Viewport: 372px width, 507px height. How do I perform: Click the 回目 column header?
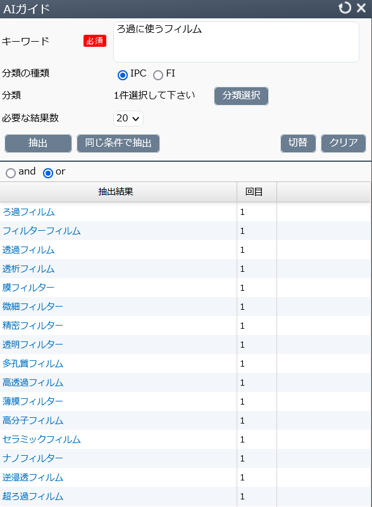pos(257,192)
